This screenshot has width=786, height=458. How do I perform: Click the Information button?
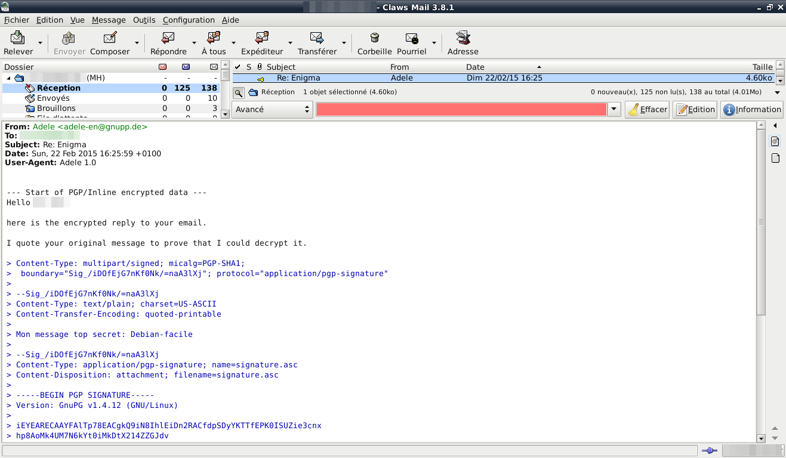[x=751, y=110]
